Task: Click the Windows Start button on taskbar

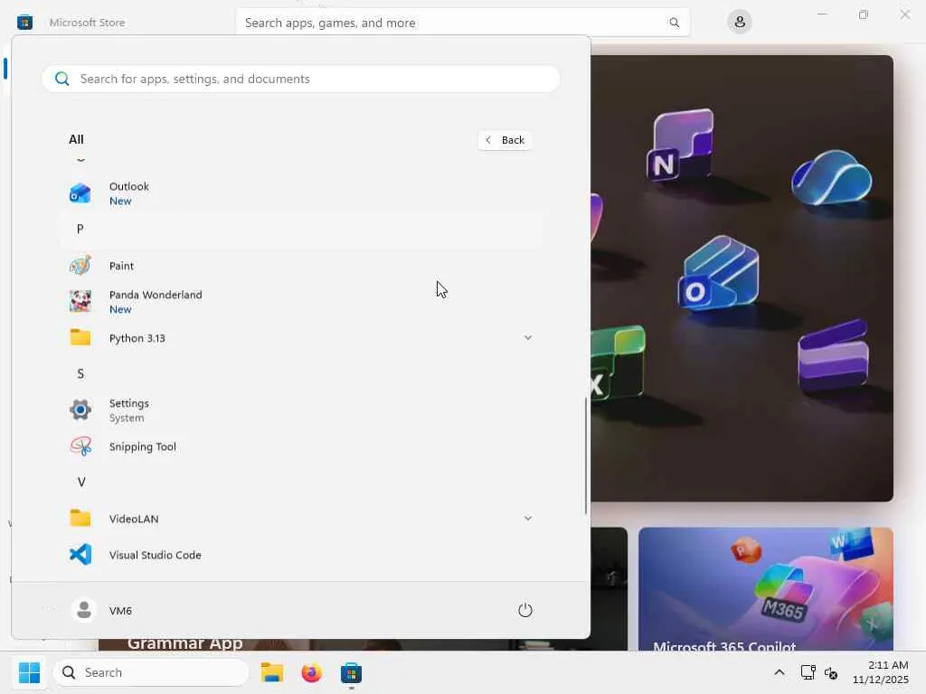Action: [x=29, y=672]
